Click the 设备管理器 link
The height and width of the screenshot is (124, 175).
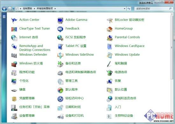[27, 116]
